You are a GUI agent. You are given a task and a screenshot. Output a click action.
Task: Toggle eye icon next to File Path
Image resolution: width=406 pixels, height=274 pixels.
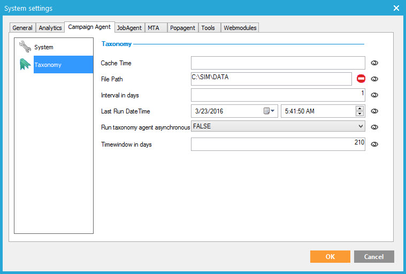(x=374, y=79)
